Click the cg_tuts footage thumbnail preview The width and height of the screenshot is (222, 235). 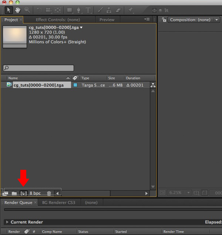point(15,37)
